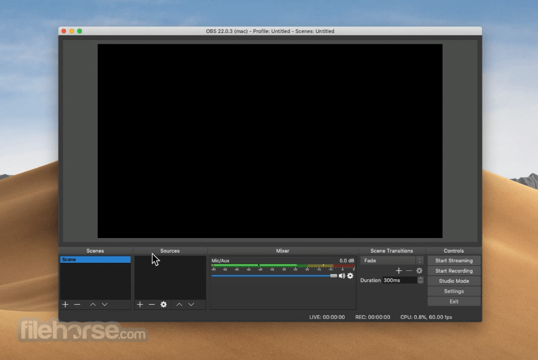Click the Duration stepper arrows
538x360 pixels.
coord(420,280)
